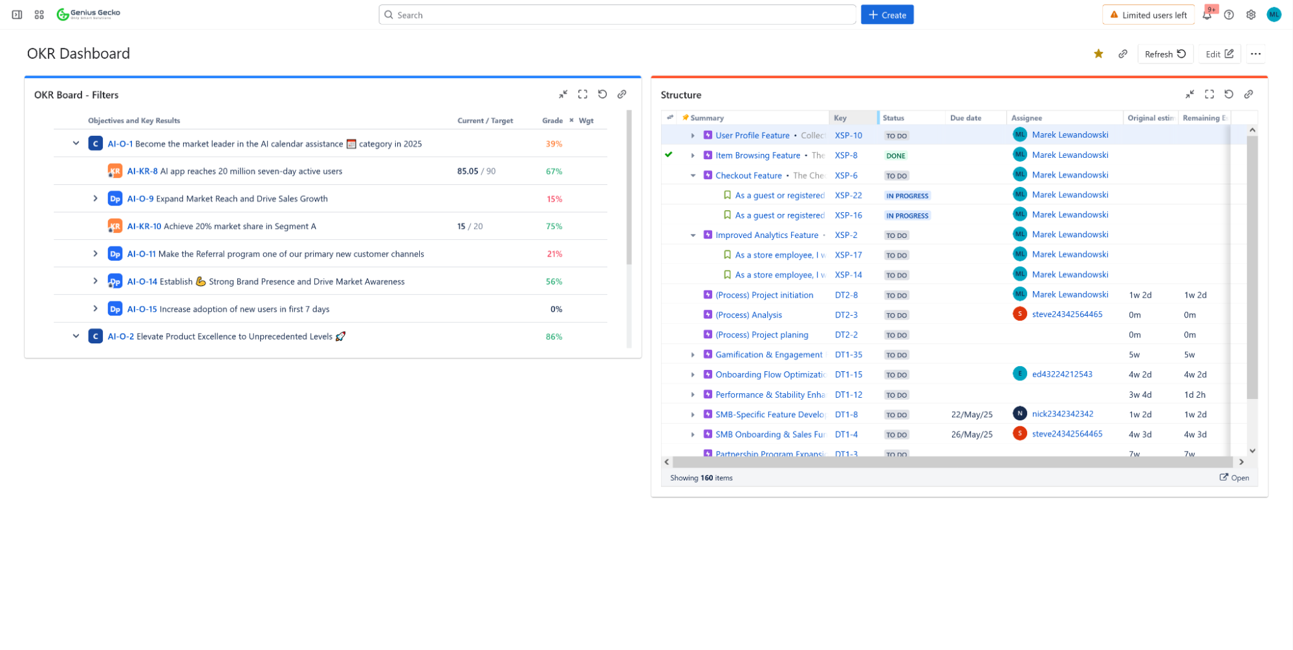
Task: Toggle the sidebar panel icon
Action: 17,14
